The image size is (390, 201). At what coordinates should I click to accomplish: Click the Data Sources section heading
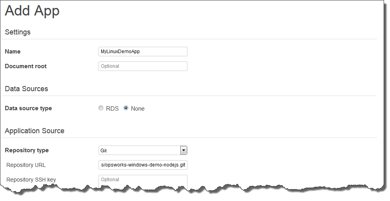tap(26, 89)
